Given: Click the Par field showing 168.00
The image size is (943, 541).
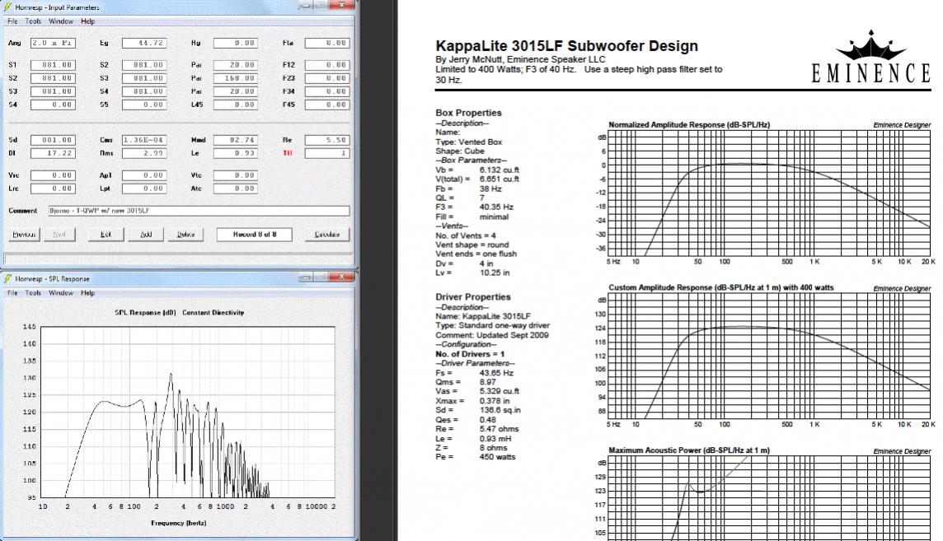Looking at the screenshot, I should pyautogui.click(x=236, y=78).
